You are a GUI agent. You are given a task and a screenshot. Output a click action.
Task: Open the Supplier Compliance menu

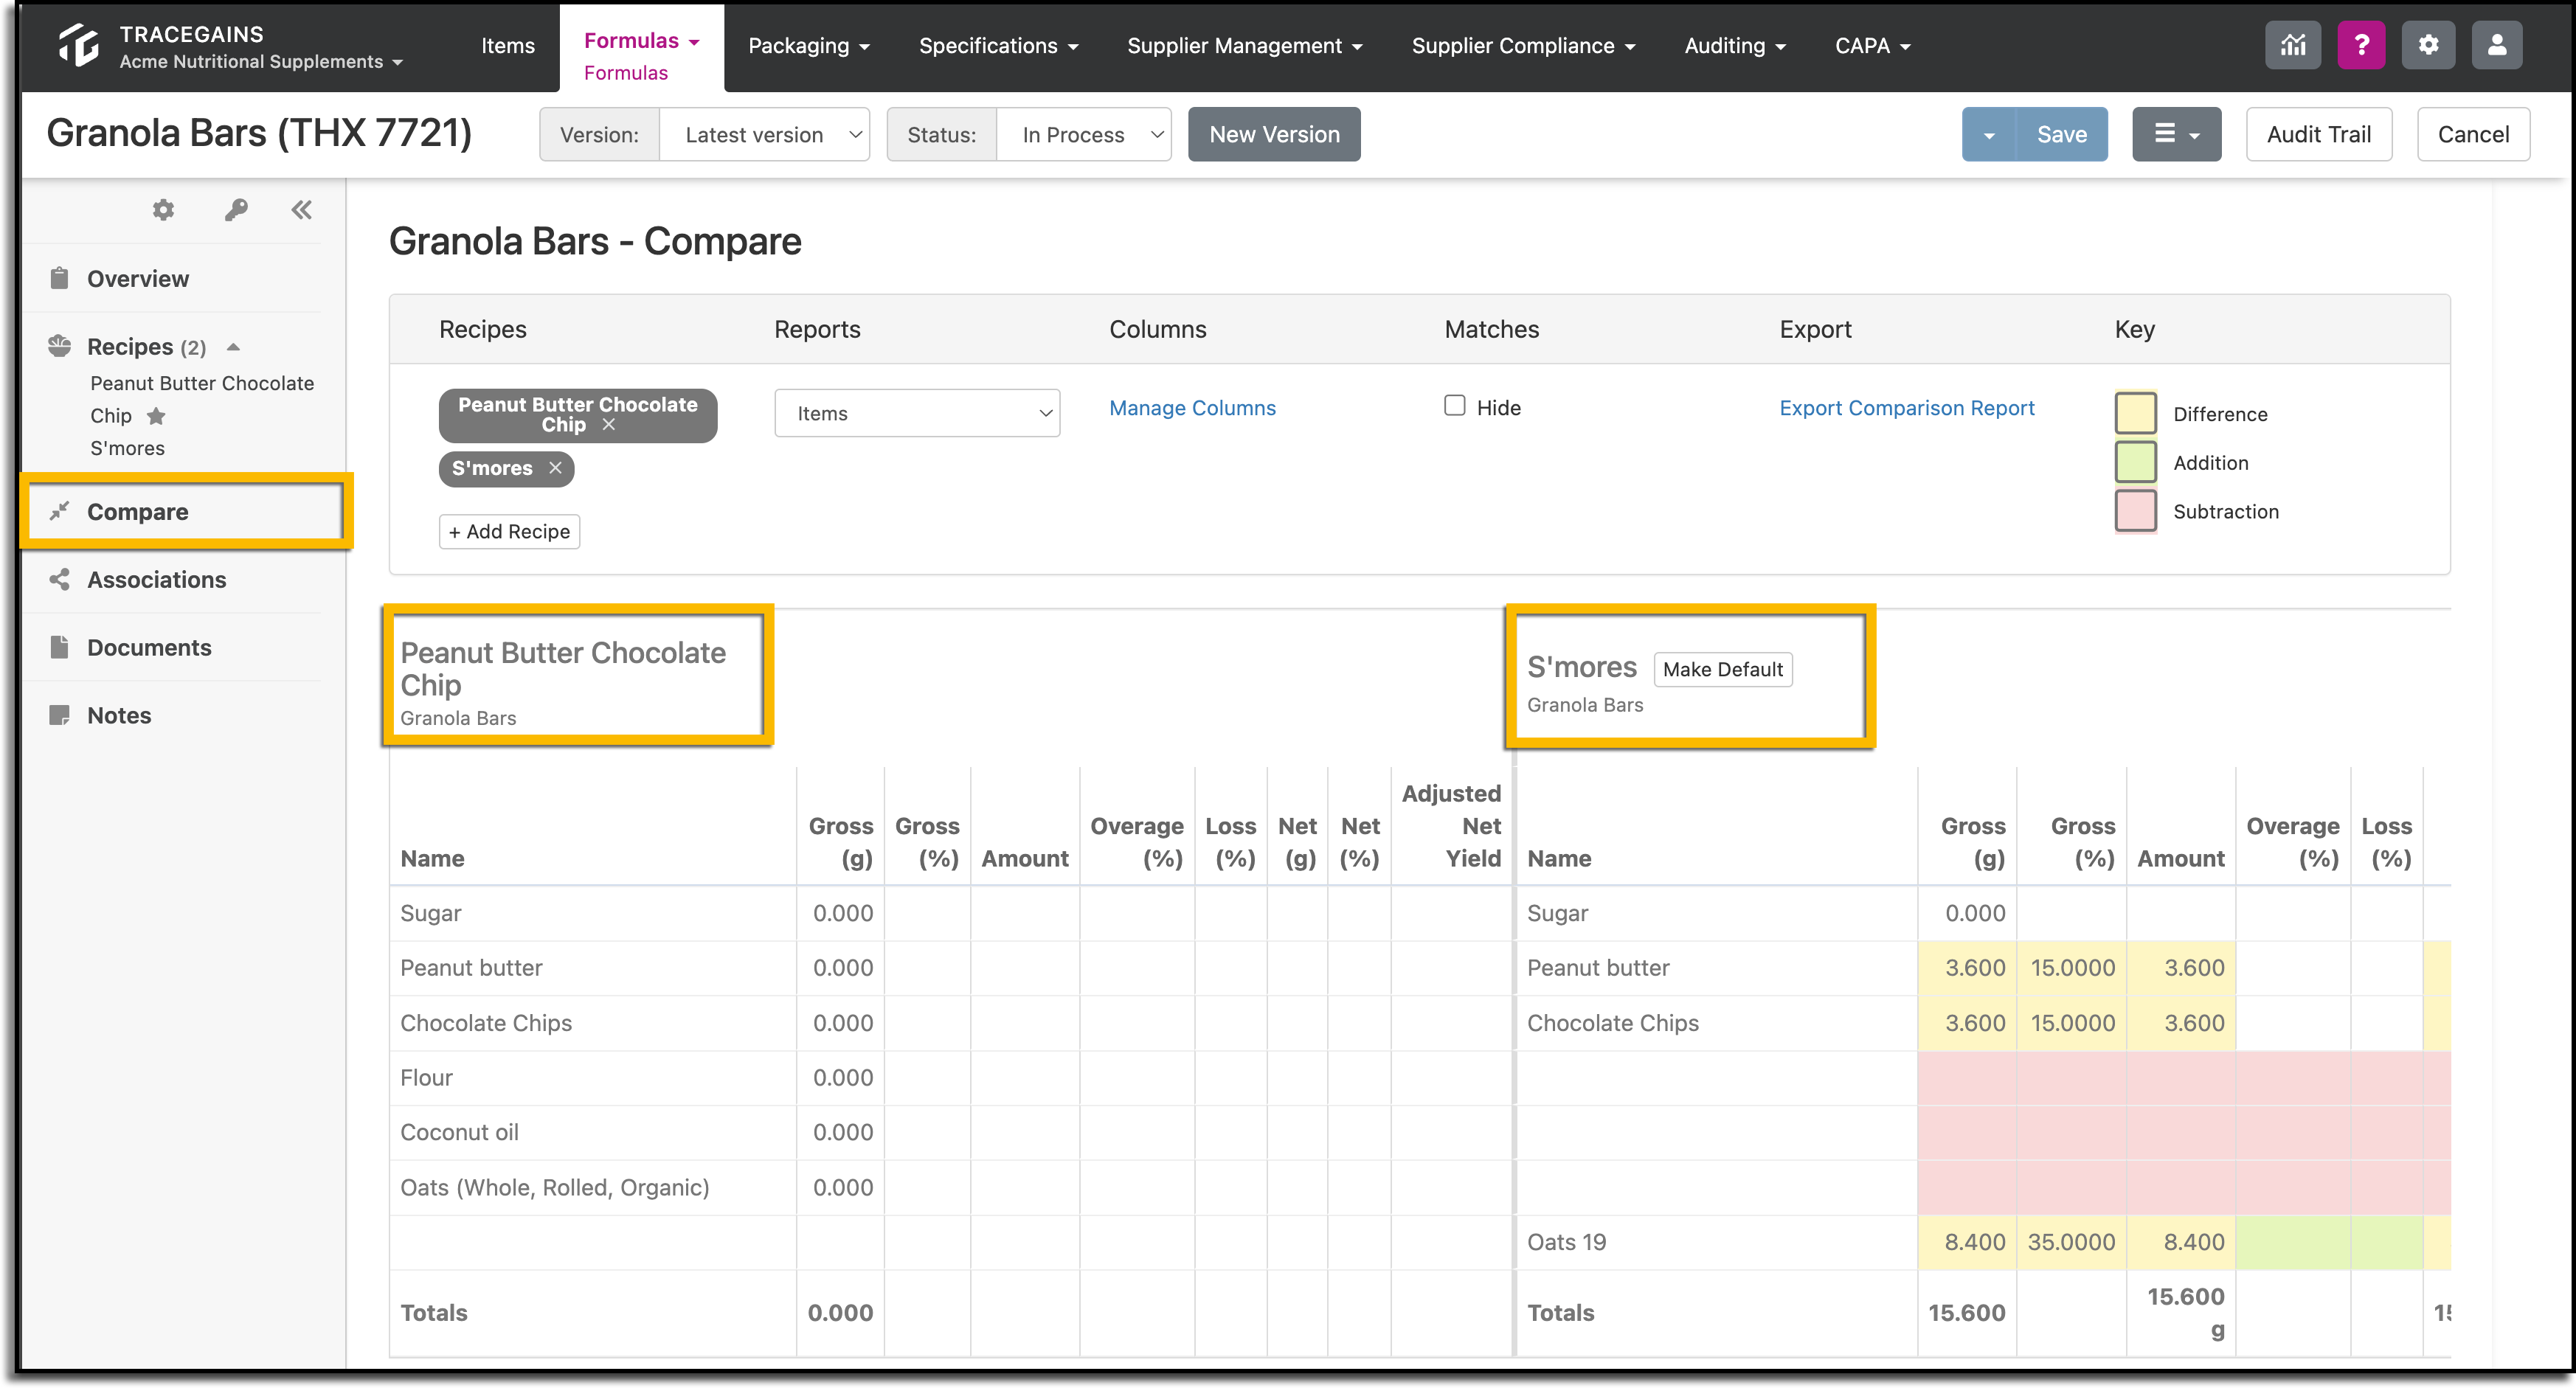[1523, 46]
